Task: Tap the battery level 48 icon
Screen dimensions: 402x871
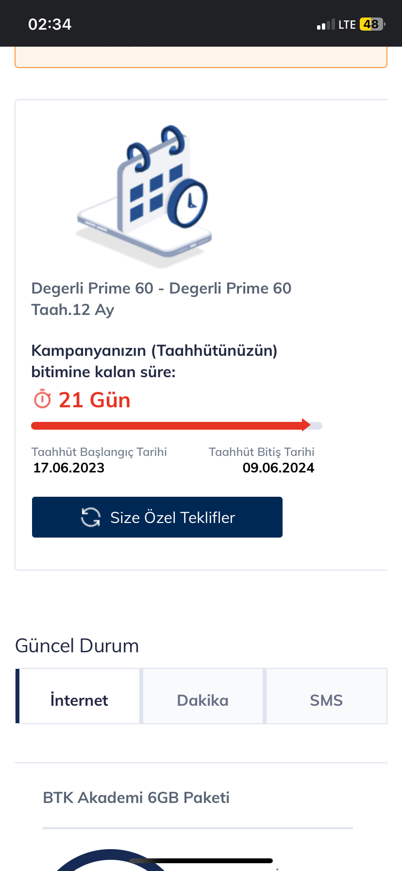Action: point(372,24)
